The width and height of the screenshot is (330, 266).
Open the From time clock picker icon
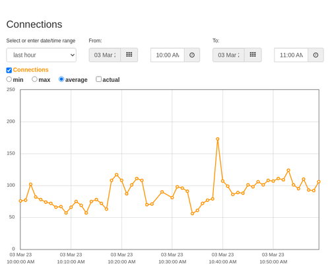192,55
